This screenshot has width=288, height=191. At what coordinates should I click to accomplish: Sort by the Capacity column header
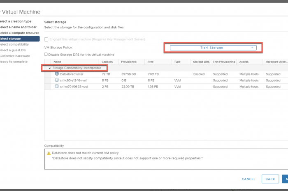click(107, 62)
